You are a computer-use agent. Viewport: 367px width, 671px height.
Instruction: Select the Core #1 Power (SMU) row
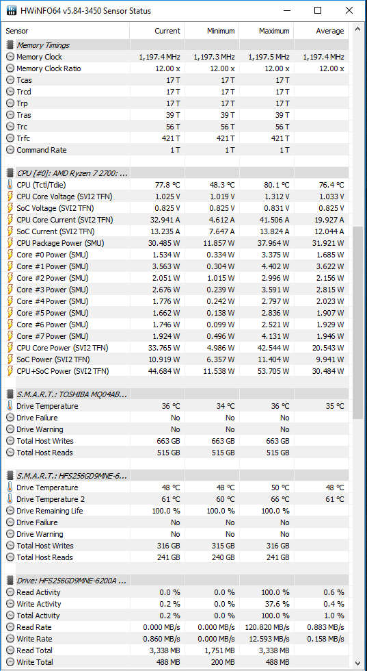pyautogui.click(x=176, y=266)
